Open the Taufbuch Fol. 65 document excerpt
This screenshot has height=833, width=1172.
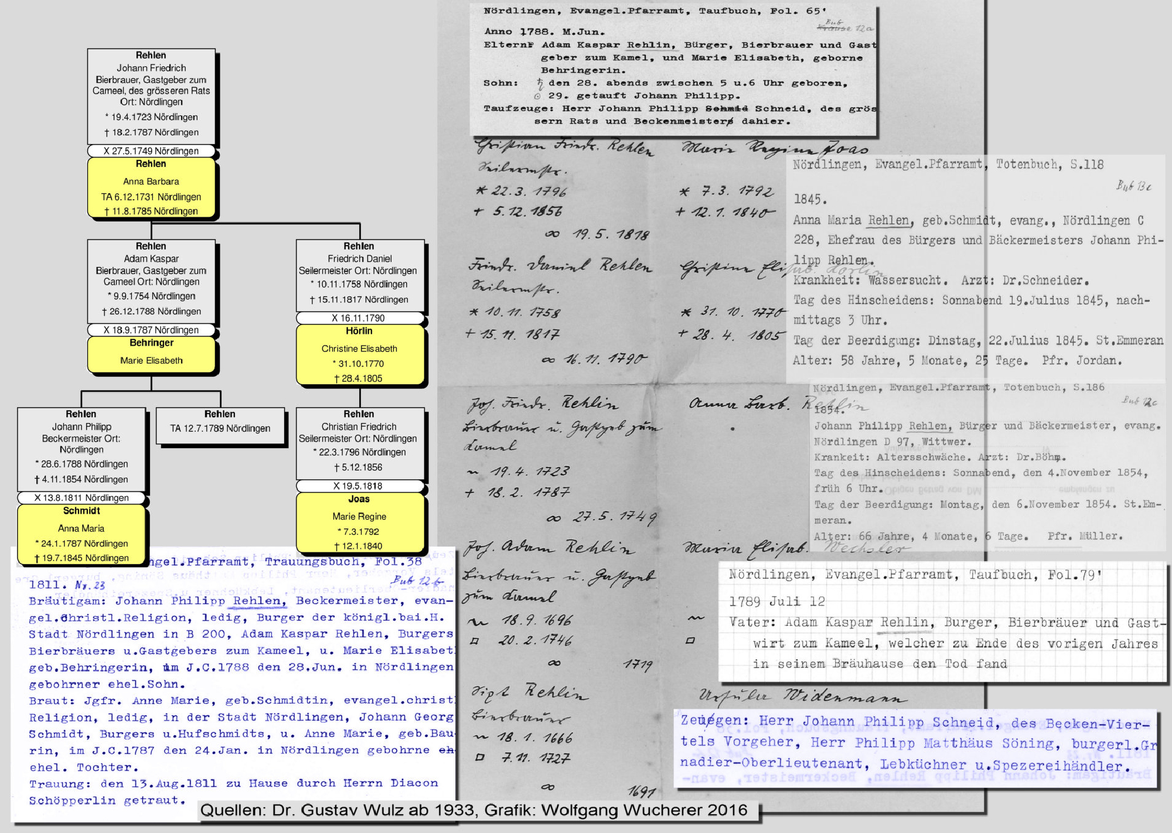pyautogui.click(x=673, y=70)
